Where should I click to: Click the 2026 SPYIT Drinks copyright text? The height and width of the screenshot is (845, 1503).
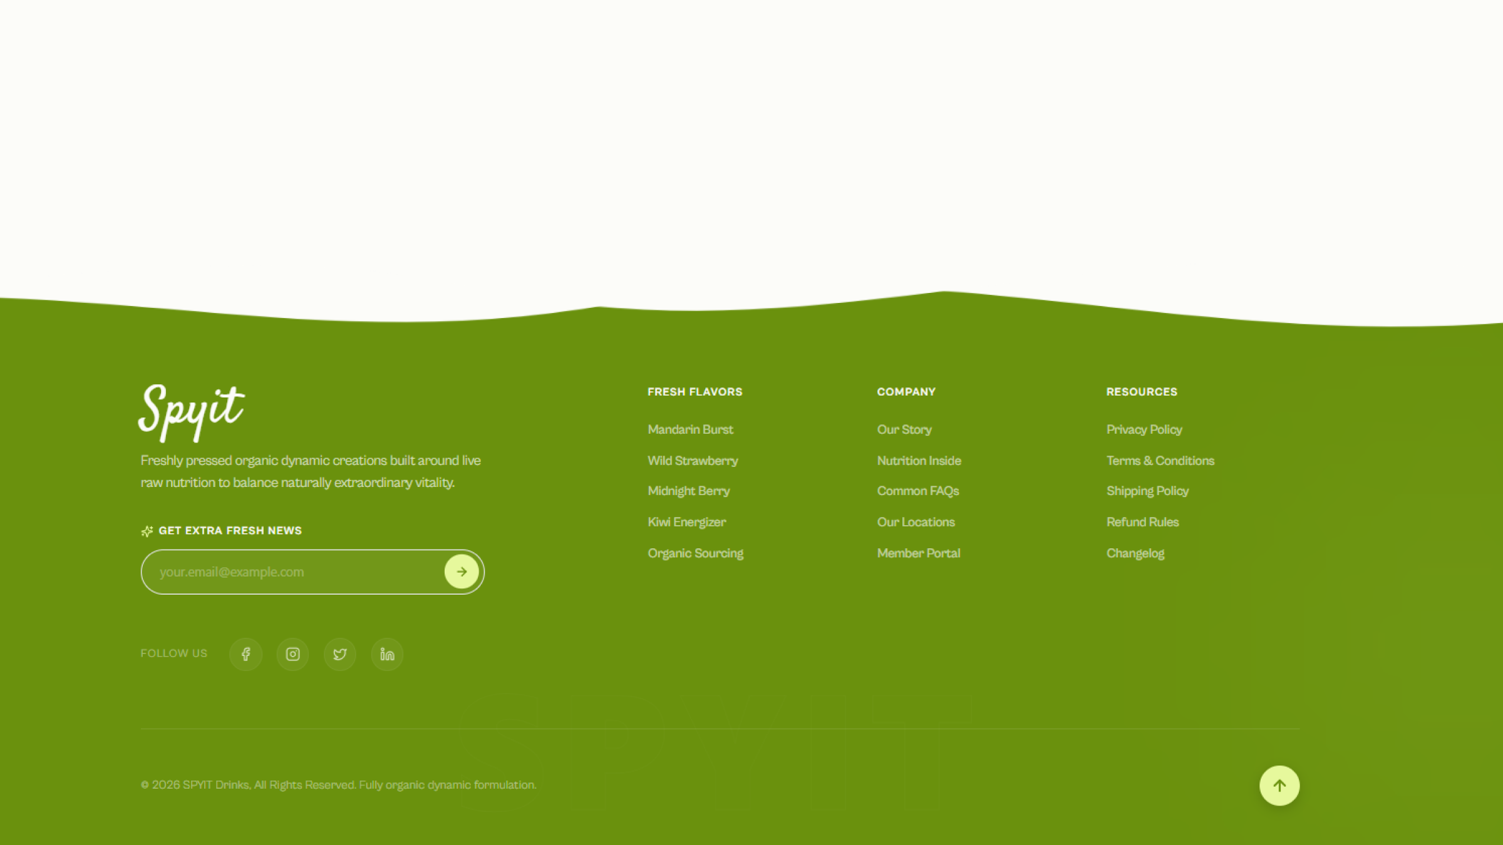338,785
